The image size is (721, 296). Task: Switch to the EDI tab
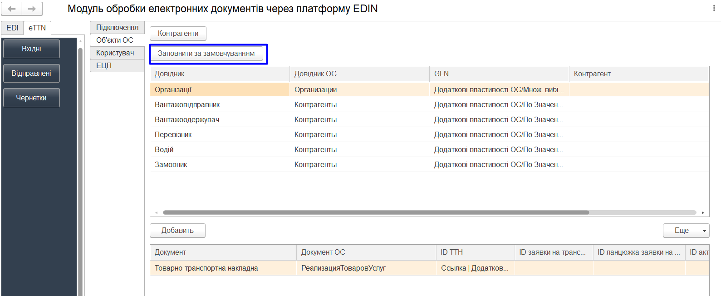12,28
